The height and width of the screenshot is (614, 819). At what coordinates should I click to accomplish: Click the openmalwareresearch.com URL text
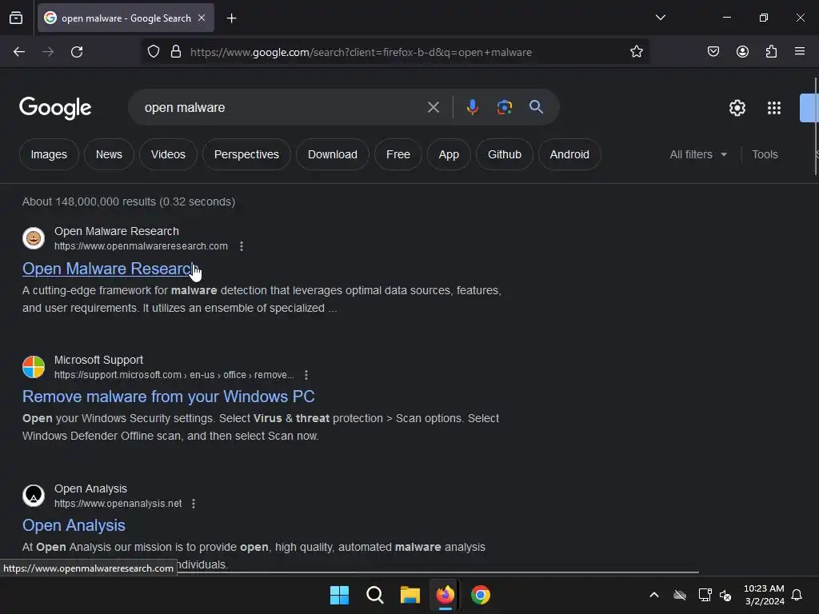[x=141, y=246]
